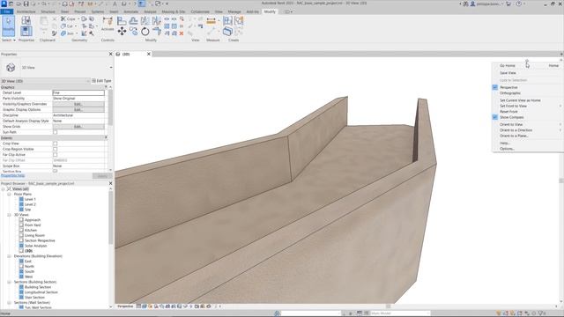The height and width of the screenshot is (317, 564).
Task: Open the Properties help link
Action: tap(12, 176)
